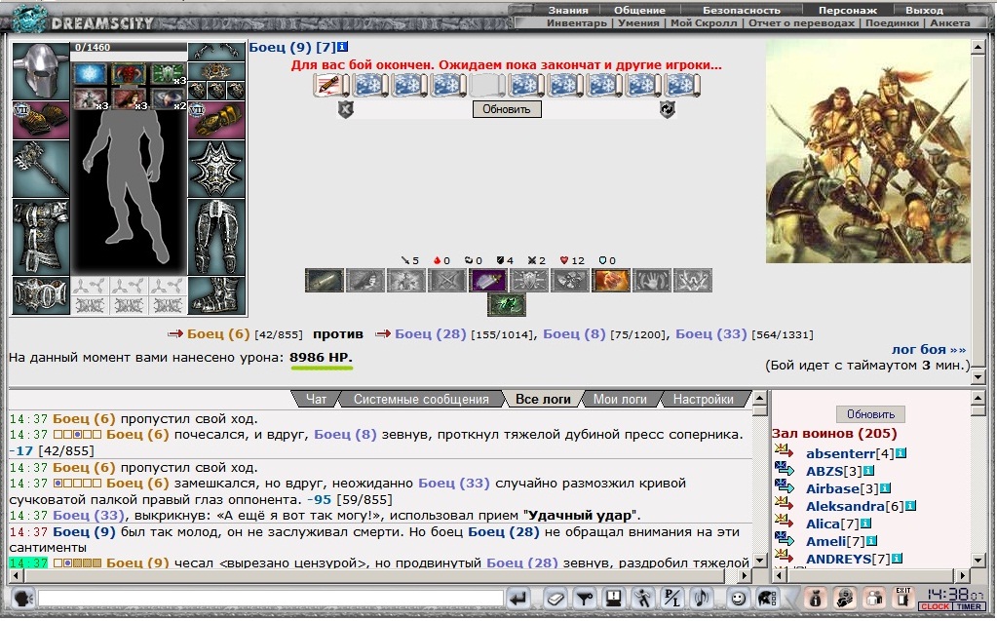Click the pencil scroll in the scroll row
This screenshot has height=621, width=997.
[331, 85]
